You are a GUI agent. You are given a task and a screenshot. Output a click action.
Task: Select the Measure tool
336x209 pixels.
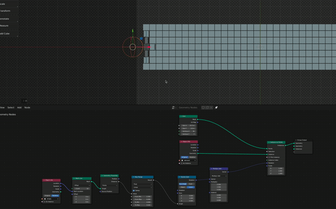[x=8, y=26]
